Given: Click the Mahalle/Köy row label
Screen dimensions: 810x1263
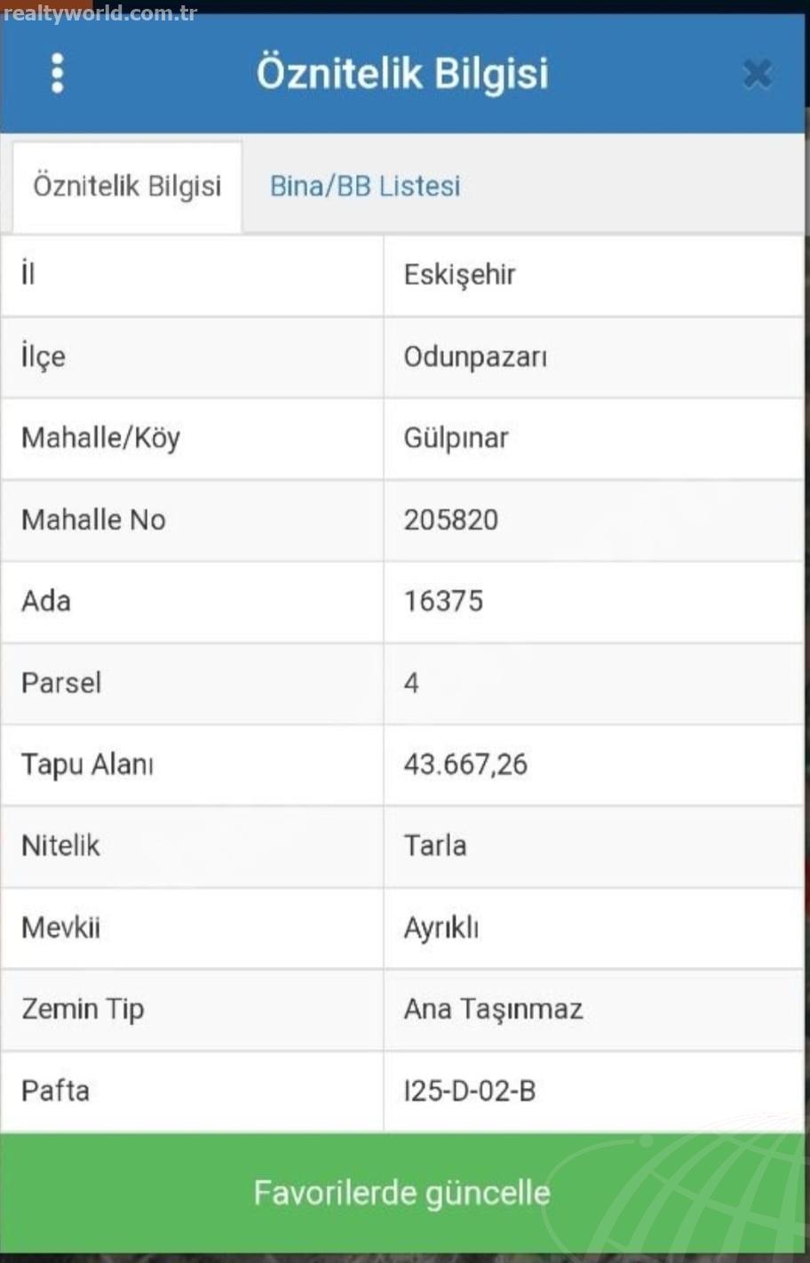Looking at the screenshot, I should pyautogui.click(x=100, y=438).
